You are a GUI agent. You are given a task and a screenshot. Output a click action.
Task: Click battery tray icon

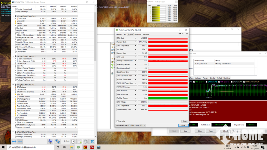point(238,147)
